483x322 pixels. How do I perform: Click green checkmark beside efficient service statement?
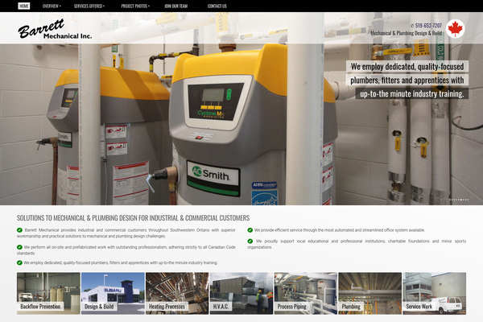(x=250, y=230)
